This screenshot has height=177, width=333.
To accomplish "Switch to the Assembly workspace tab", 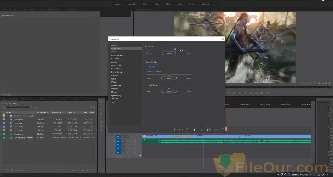I will 132,4.
